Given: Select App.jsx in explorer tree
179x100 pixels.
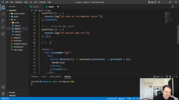Looking at the screenshot, I should click(17, 29).
